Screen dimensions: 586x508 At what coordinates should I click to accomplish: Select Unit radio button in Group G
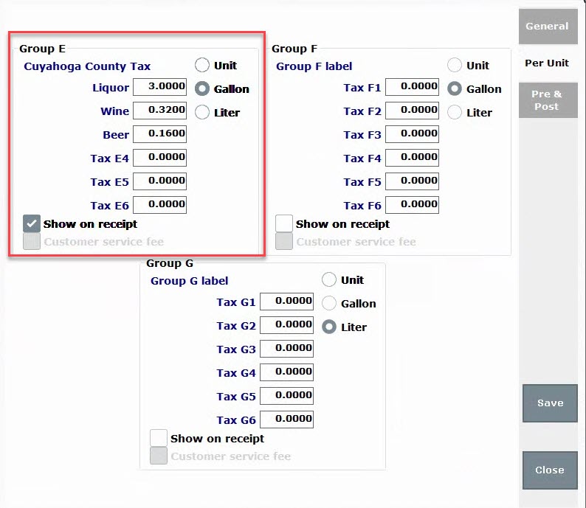click(329, 279)
